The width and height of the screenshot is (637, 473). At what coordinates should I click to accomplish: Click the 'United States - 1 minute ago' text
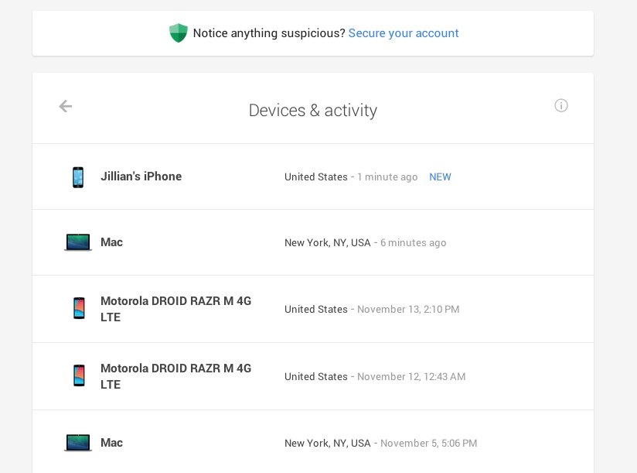click(x=351, y=177)
